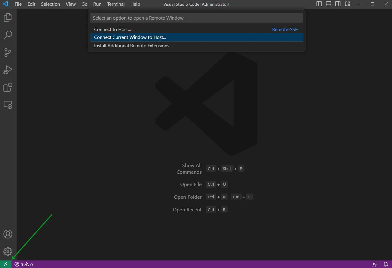Open the Customize Layout control
This screenshot has width=392, height=268.
click(347, 4)
